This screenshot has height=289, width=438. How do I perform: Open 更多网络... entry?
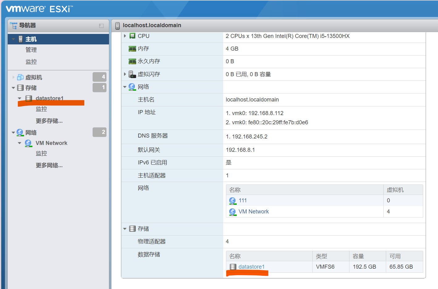(49, 165)
